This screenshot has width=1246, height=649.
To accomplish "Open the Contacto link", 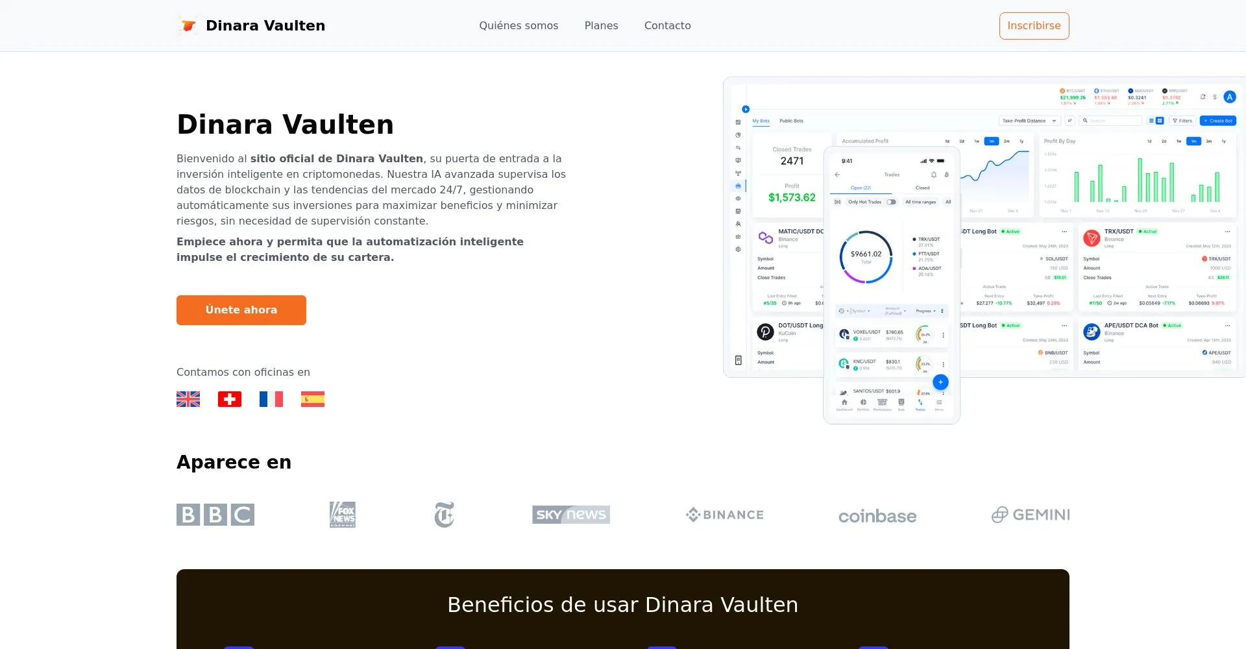I will pos(667,26).
